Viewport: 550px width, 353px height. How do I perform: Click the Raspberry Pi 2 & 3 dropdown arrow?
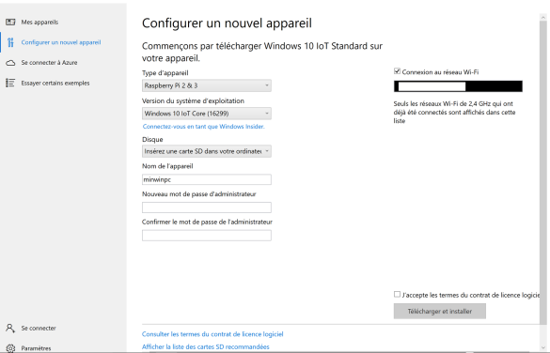(x=267, y=85)
